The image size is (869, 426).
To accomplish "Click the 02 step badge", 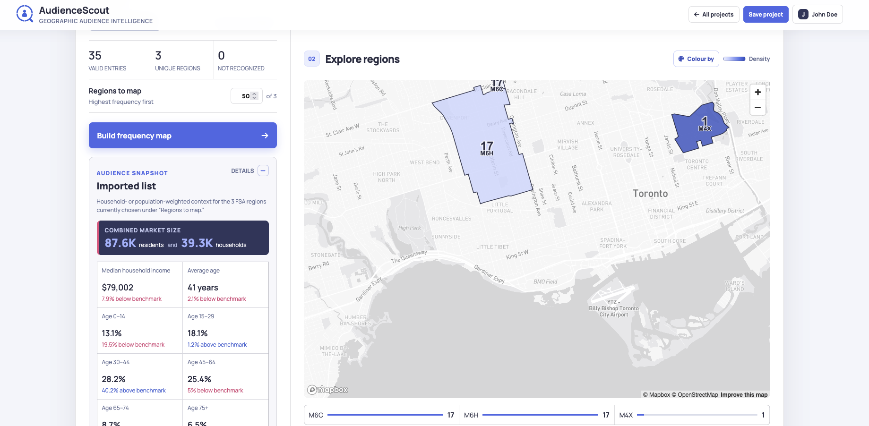I will tap(312, 59).
